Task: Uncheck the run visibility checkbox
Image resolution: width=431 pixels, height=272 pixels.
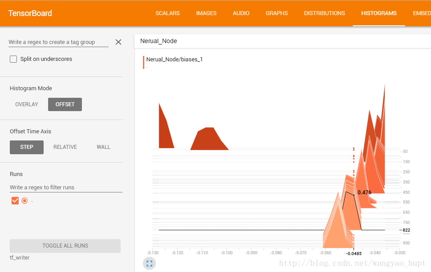Action: (x=15, y=200)
